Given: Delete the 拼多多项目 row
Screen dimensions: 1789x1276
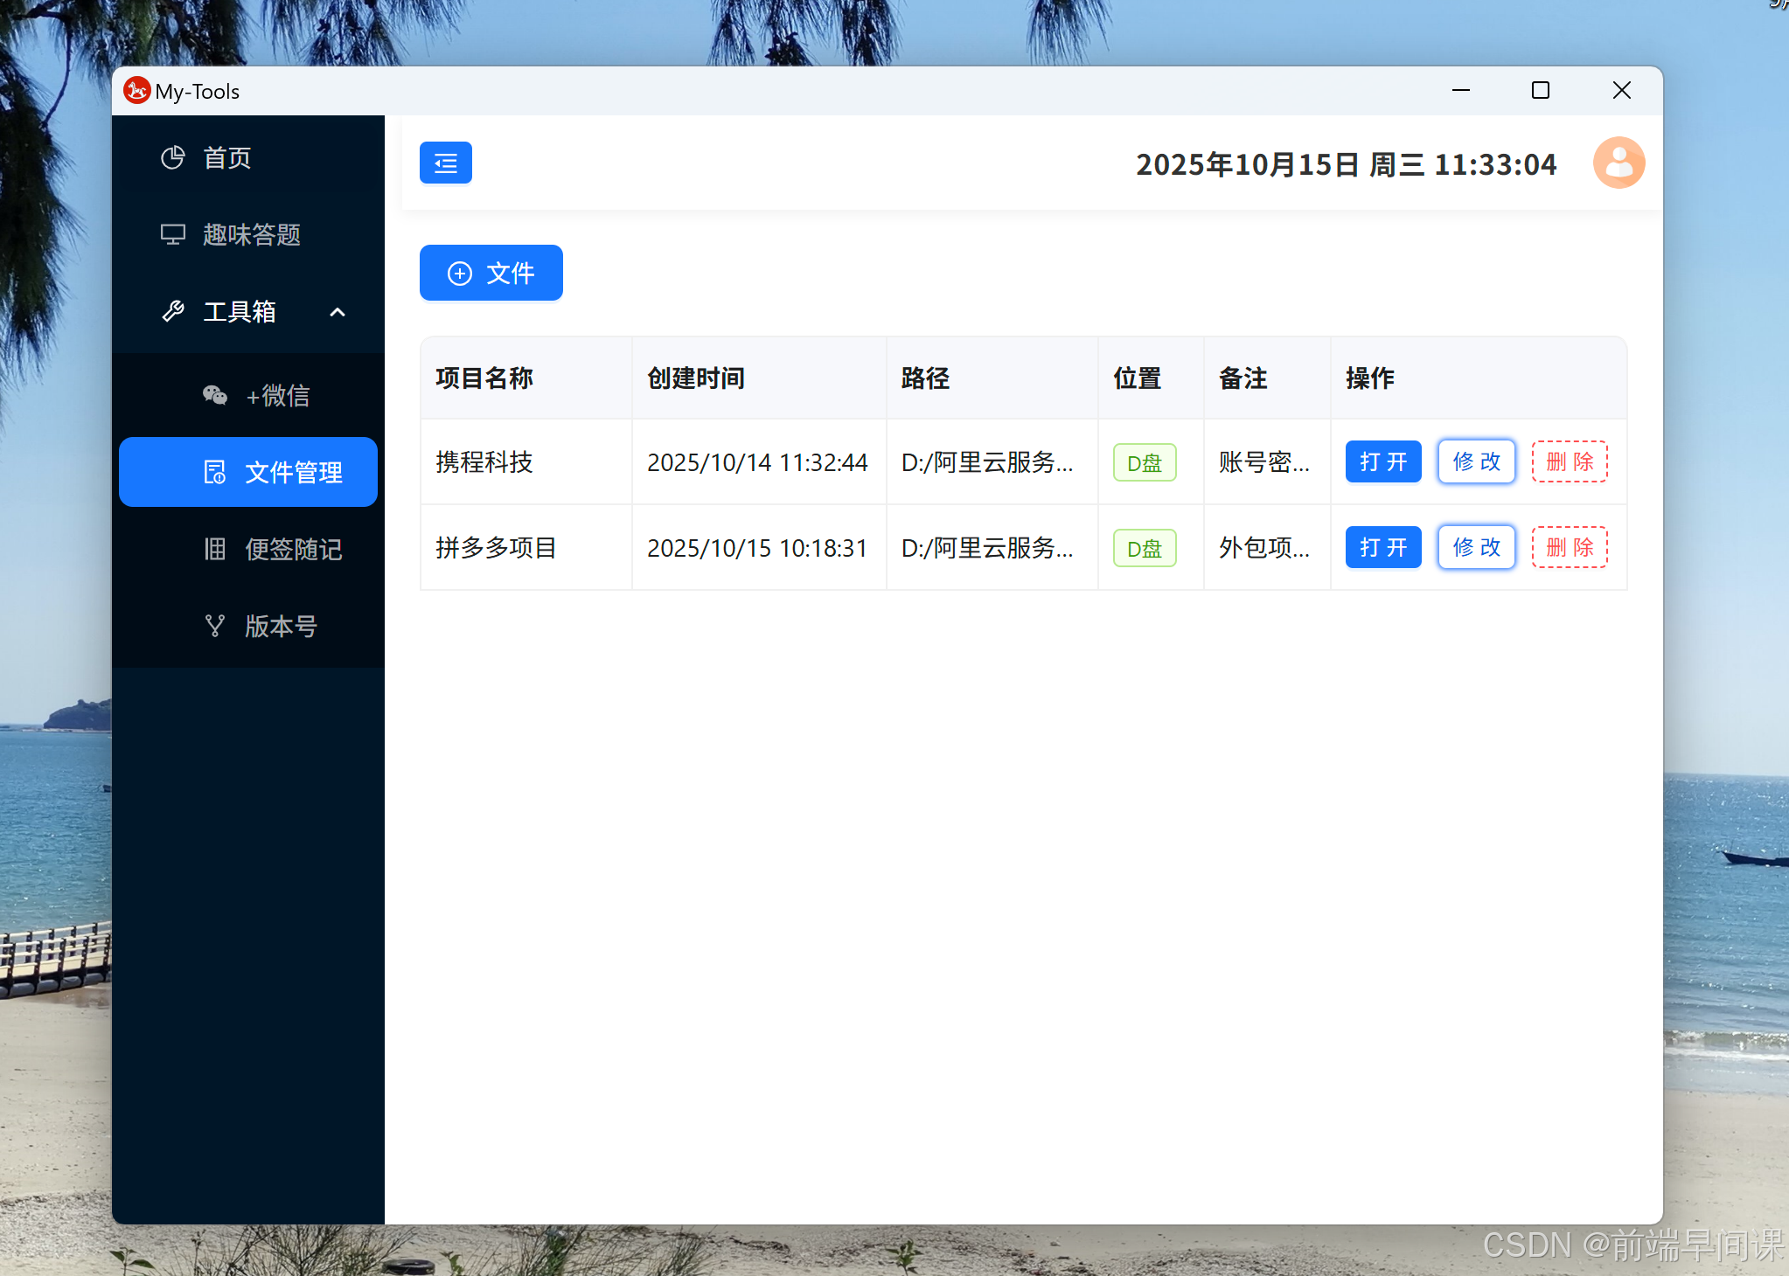Looking at the screenshot, I should 1570,548.
